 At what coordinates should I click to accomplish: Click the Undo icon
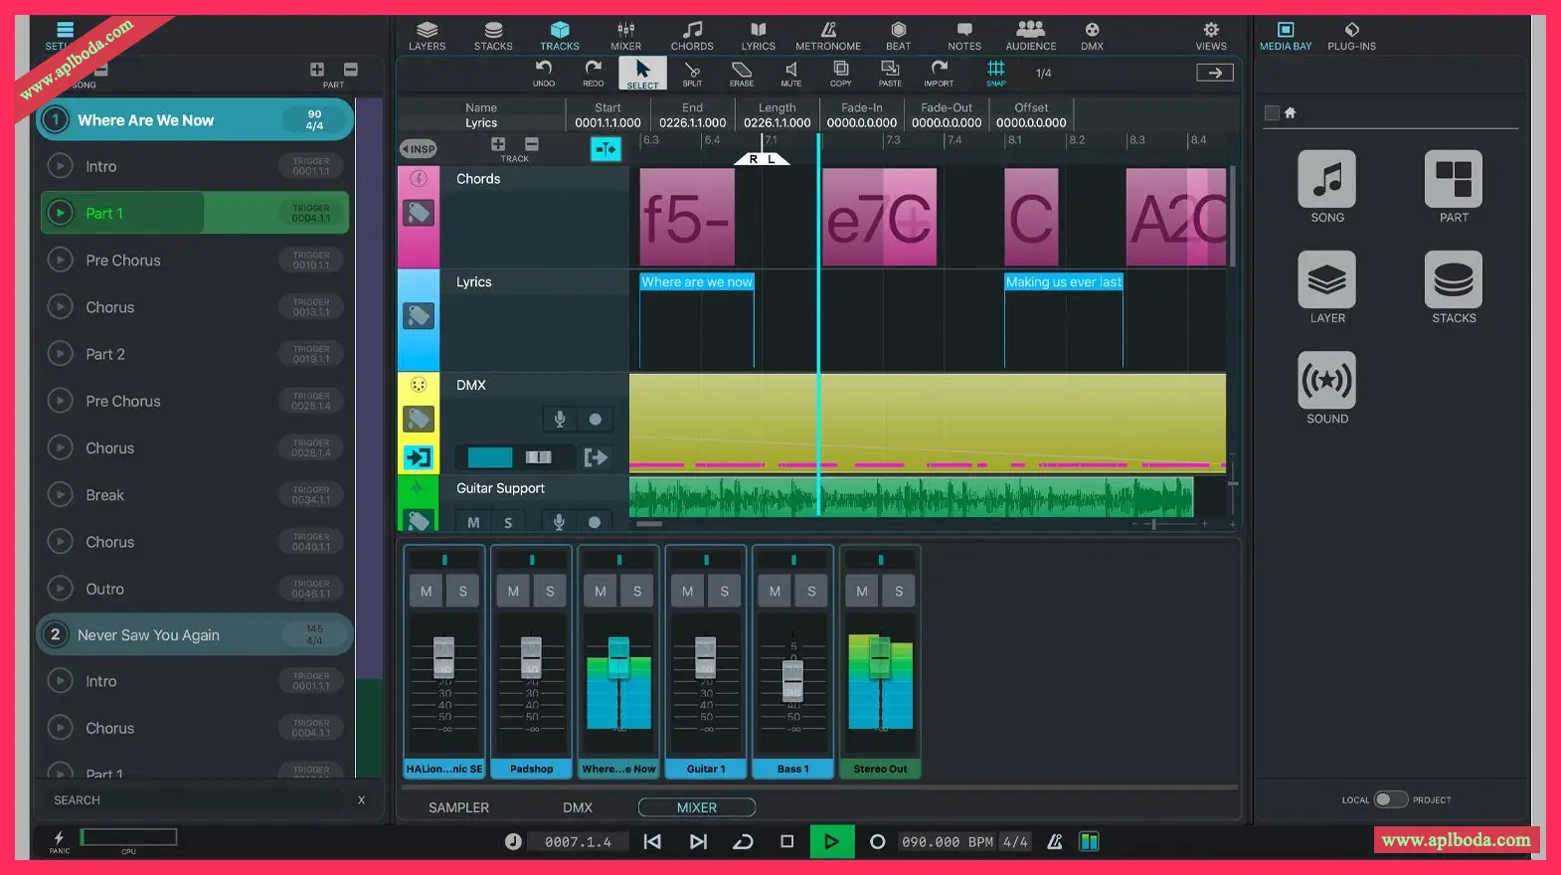pos(544,73)
